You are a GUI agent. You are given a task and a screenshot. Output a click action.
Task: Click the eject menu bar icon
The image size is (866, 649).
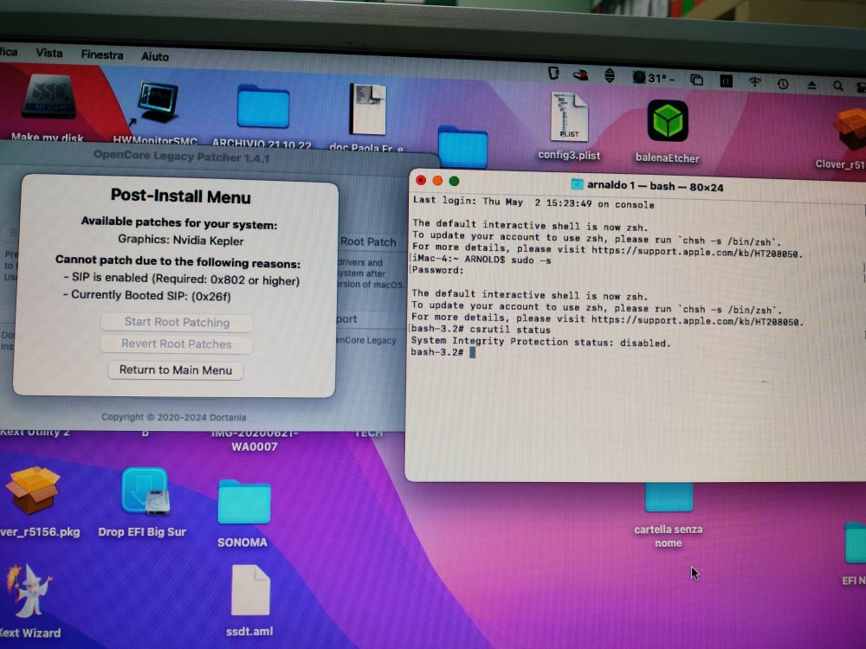[x=811, y=85]
